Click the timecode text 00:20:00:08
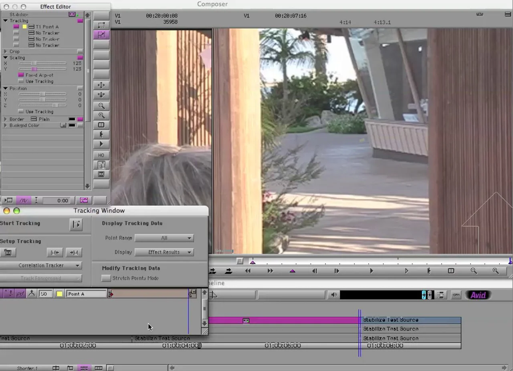The height and width of the screenshot is (371, 513). (162, 16)
